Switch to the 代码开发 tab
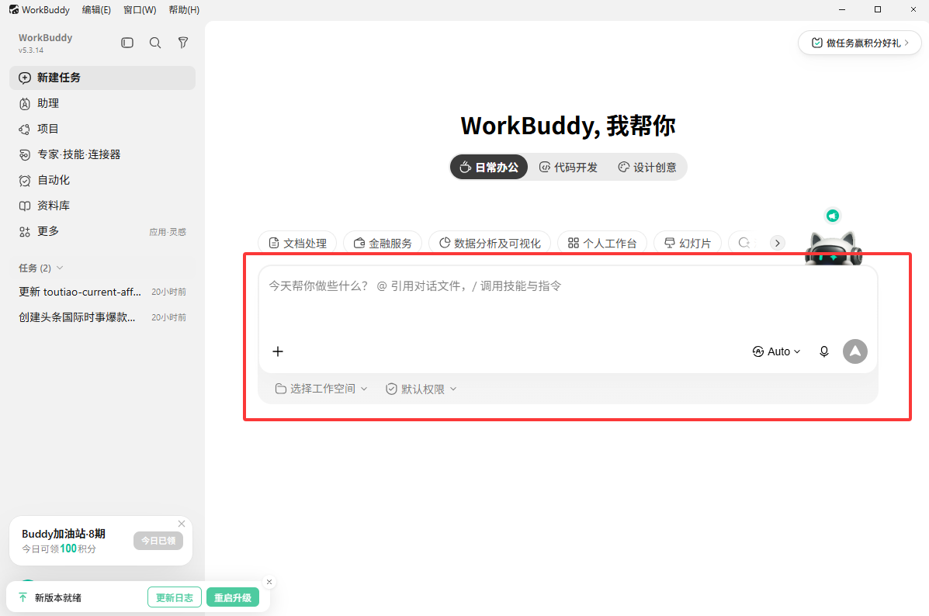The width and height of the screenshot is (929, 616). (568, 167)
